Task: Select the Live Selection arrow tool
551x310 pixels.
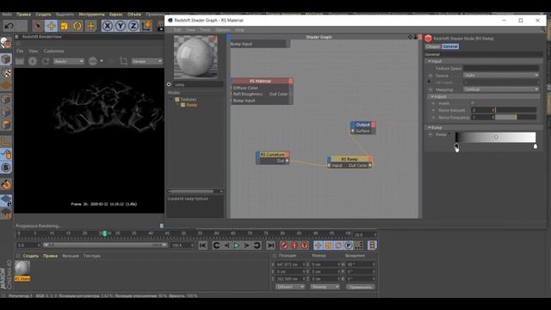Action: pos(38,26)
